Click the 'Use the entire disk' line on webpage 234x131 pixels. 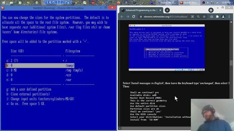tap(143, 103)
